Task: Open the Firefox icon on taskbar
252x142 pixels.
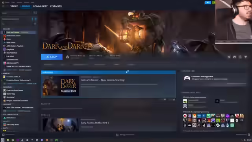Action: click(x=47, y=140)
